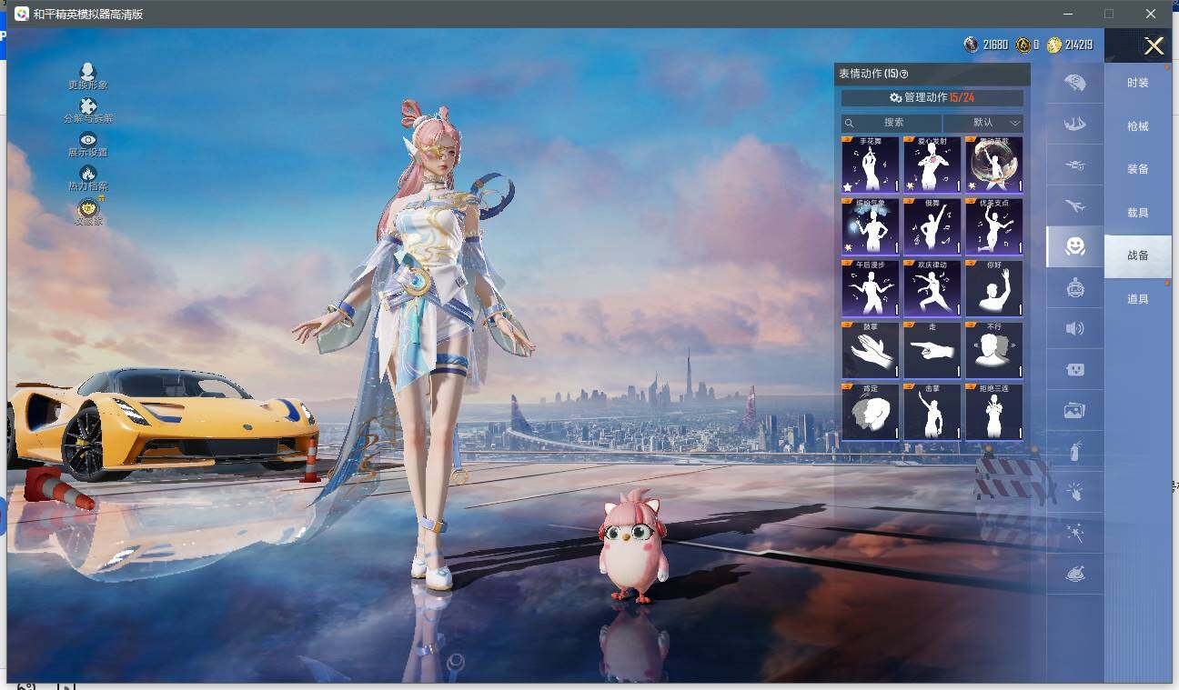Select the square face sticker category icon
The image size is (1179, 690).
pos(1075,370)
